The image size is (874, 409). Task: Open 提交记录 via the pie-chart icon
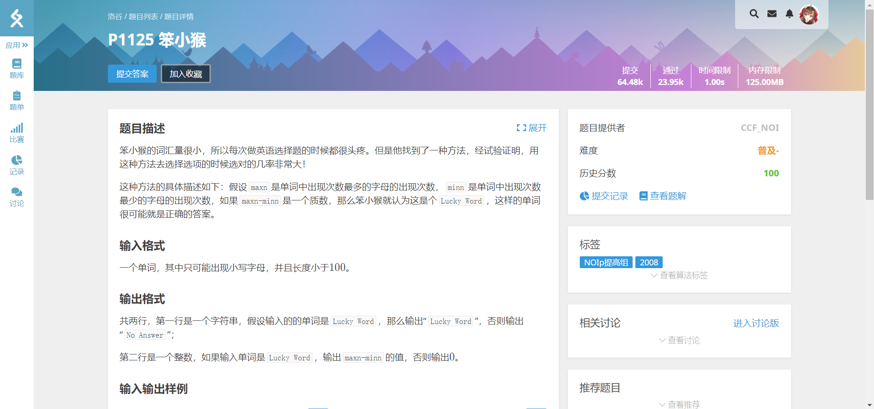pos(603,196)
